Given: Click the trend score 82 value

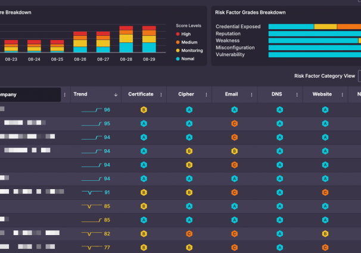Looking at the screenshot, I should pyautogui.click(x=107, y=234).
